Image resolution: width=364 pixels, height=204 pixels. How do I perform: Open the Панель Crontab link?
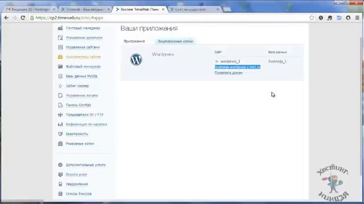pos(78,105)
